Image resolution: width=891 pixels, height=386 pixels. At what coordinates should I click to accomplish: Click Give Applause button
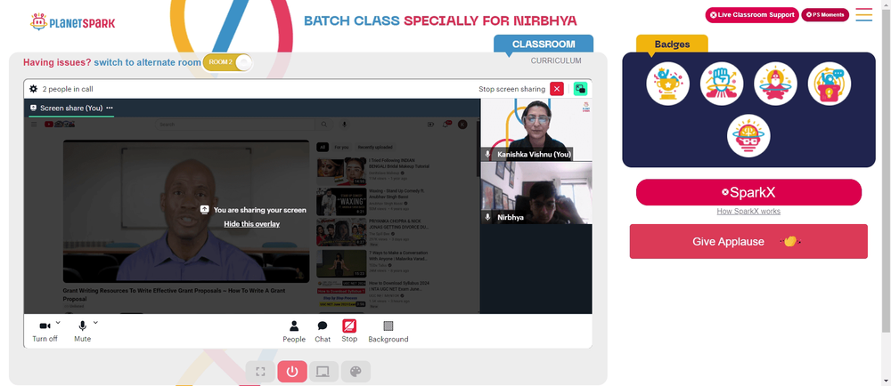click(x=748, y=241)
